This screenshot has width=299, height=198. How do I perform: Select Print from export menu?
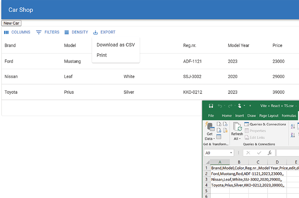click(x=102, y=55)
